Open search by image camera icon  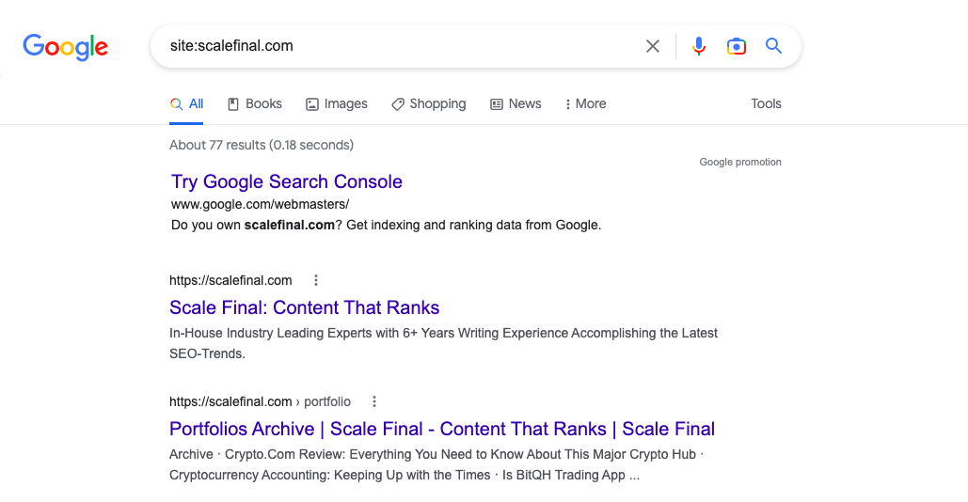736,46
